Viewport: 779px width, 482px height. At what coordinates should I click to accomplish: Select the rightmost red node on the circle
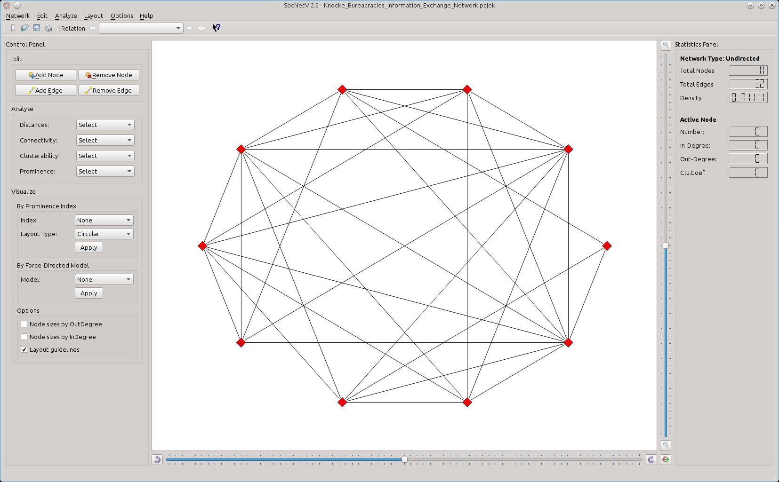pos(607,246)
